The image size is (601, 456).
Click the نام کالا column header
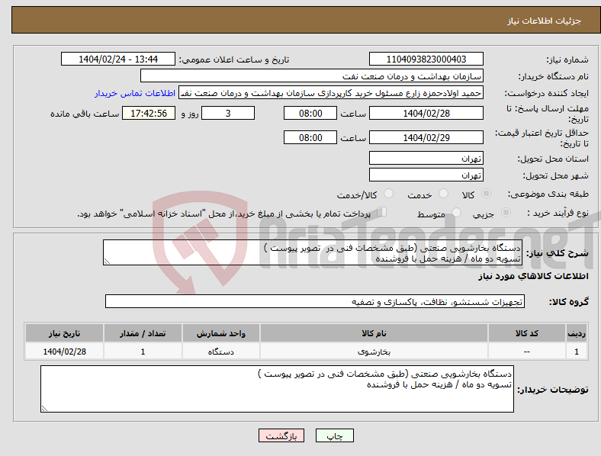[x=374, y=333]
